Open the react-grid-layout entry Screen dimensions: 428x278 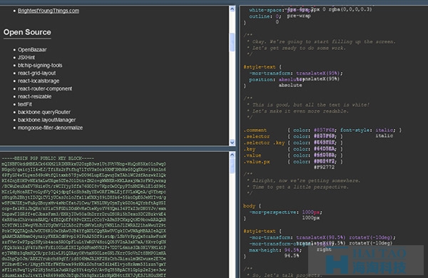[x=36, y=73]
